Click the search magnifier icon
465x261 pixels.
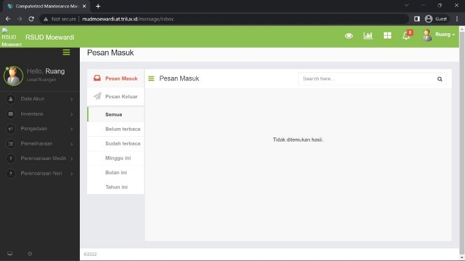[440, 79]
